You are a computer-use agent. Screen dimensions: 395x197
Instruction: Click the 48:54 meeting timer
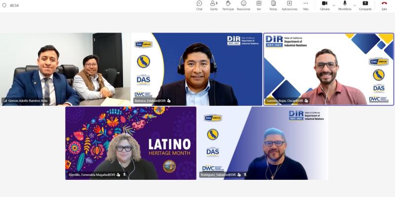14,5
